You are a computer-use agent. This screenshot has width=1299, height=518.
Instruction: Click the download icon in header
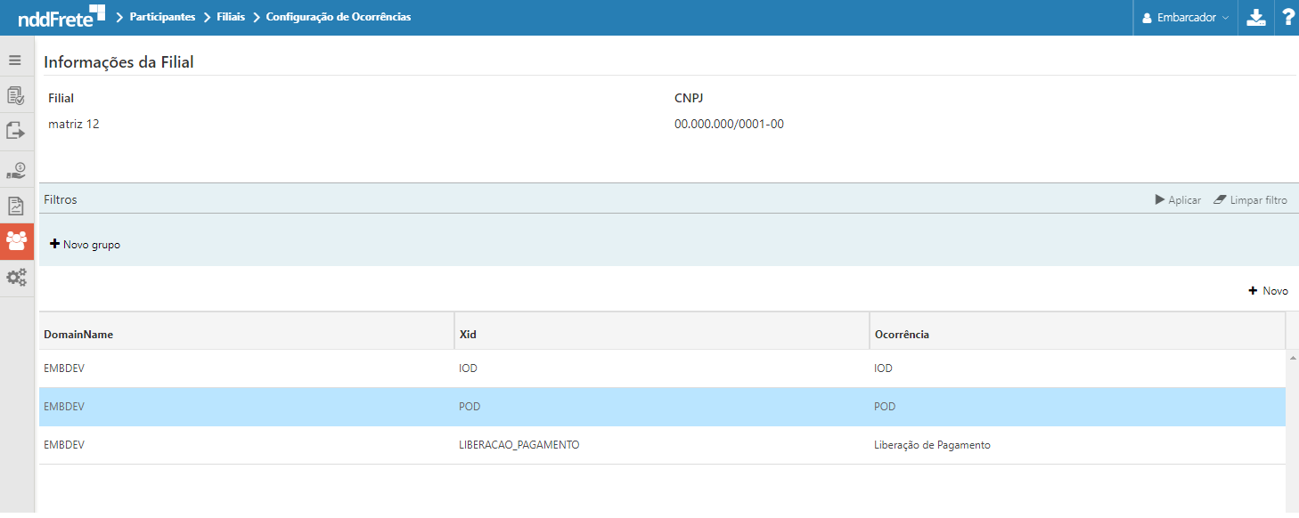[1256, 18]
